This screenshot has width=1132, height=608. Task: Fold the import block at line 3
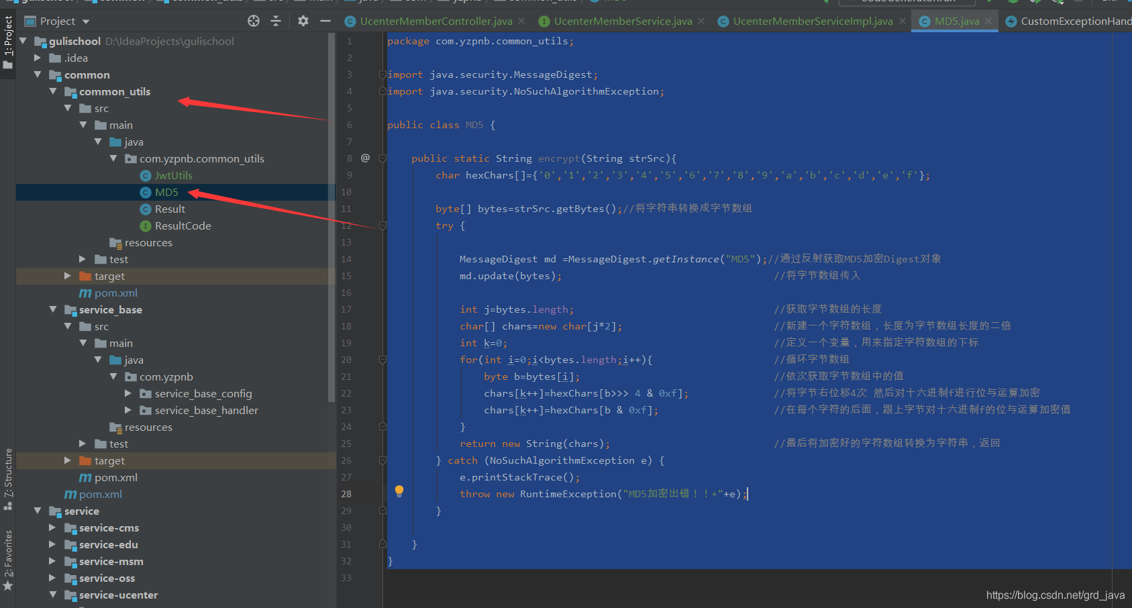point(382,74)
